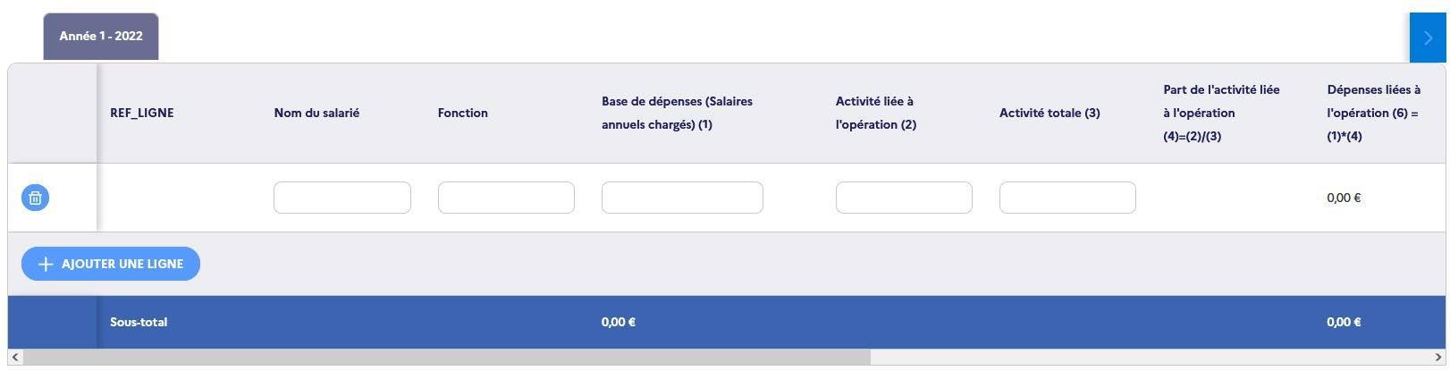Focus the Nom du salarié input field
The width and height of the screenshot is (1450, 371).
coord(342,198)
